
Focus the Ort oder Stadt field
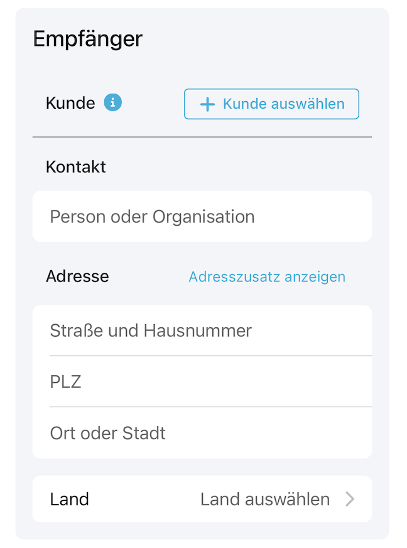tap(202, 432)
